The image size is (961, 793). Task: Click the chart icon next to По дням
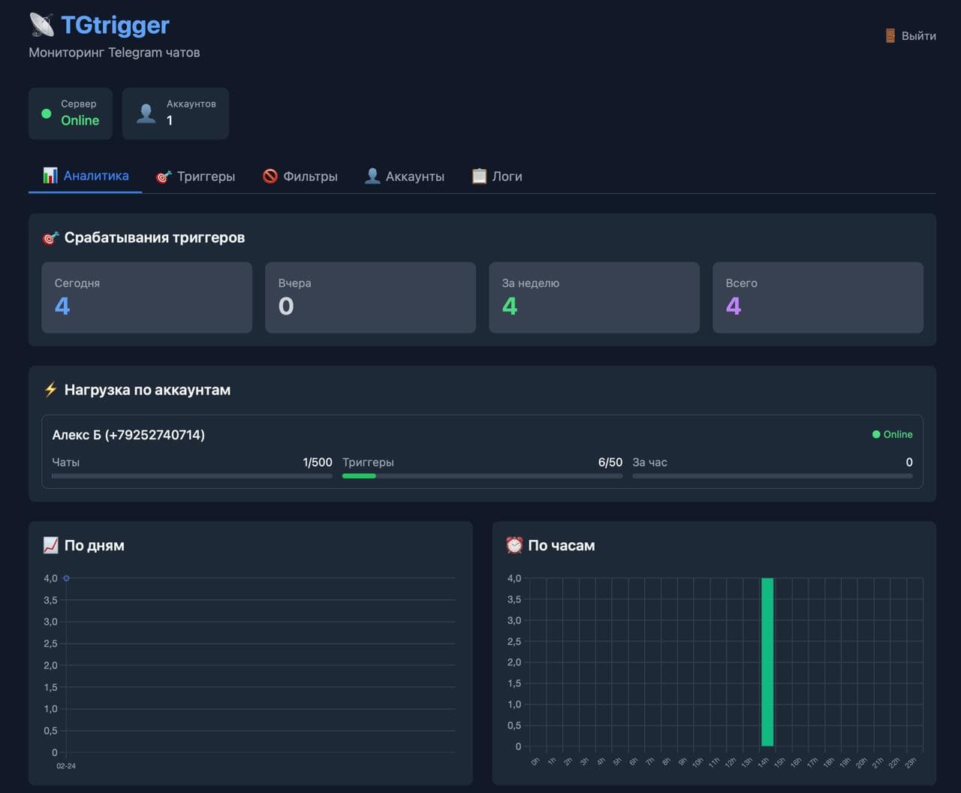tap(50, 545)
